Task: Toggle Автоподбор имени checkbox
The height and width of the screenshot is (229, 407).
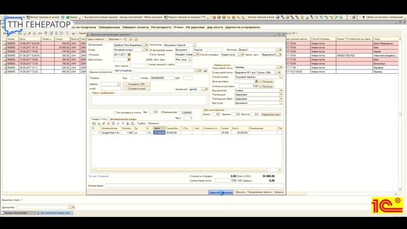Action: click(x=151, y=50)
